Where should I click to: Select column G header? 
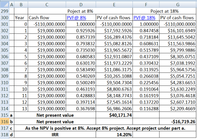(178, 5)
